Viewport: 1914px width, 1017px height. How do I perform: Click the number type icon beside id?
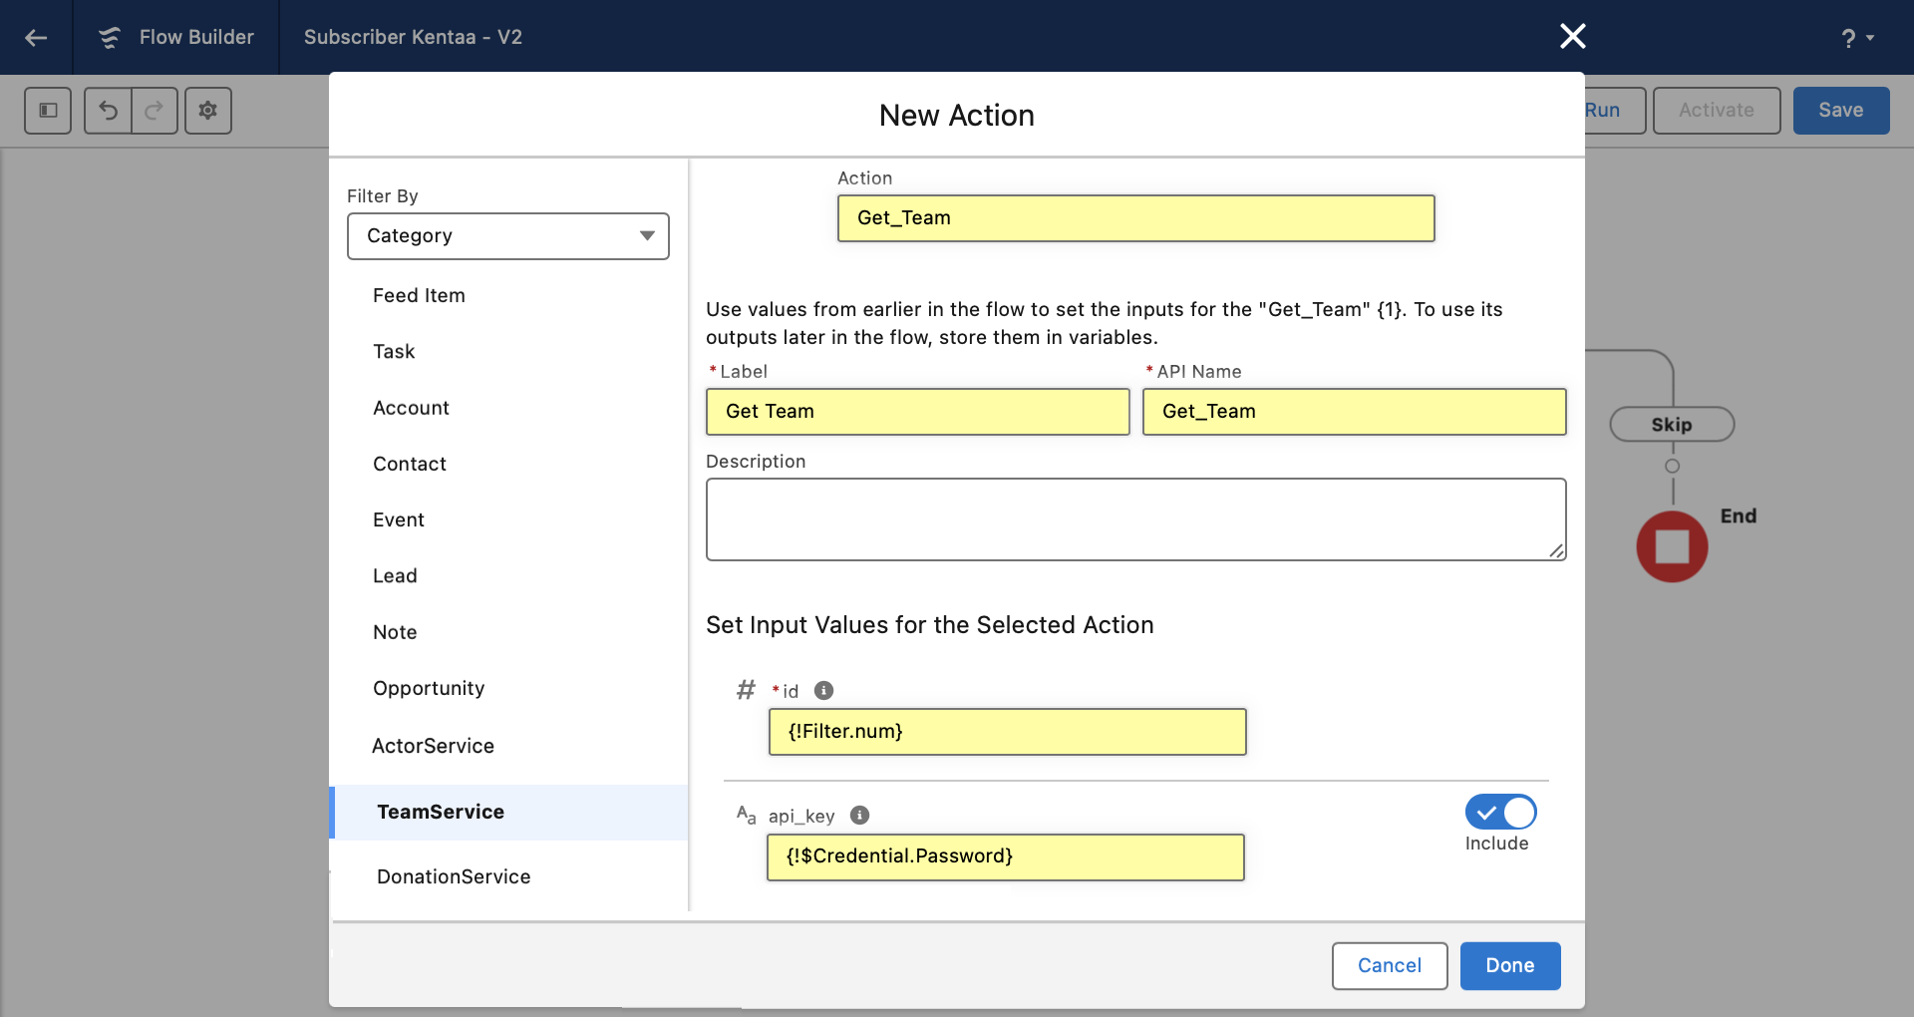[x=746, y=690]
